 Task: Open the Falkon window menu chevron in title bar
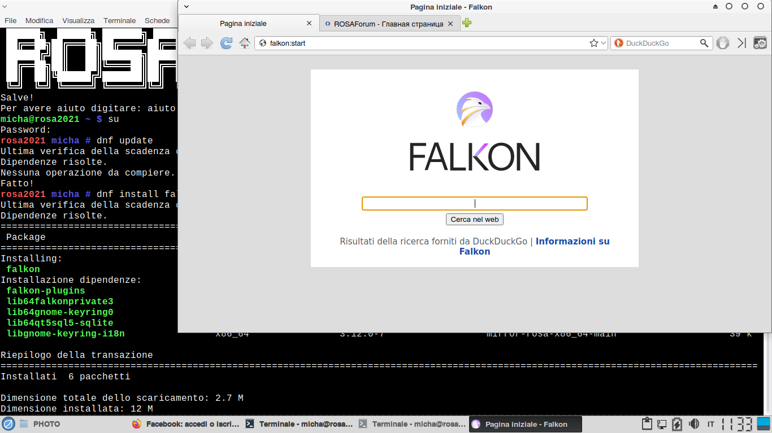click(x=187, y=7)
